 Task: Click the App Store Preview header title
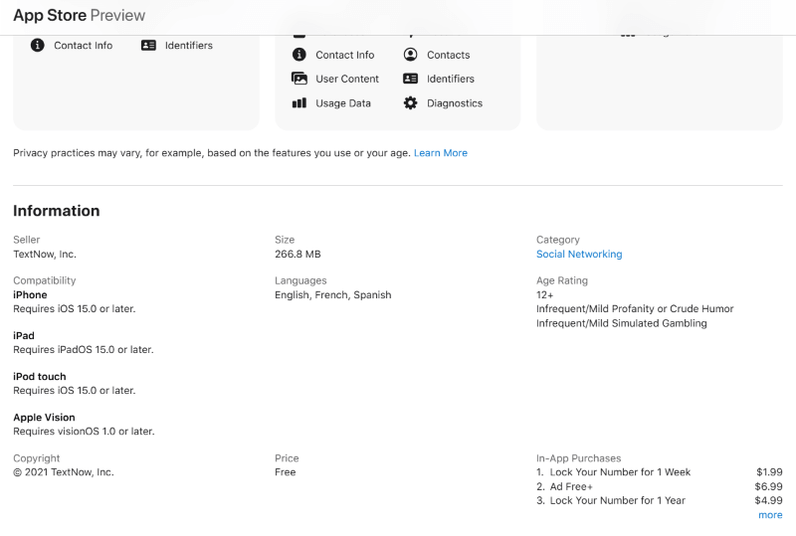(80, 15)
